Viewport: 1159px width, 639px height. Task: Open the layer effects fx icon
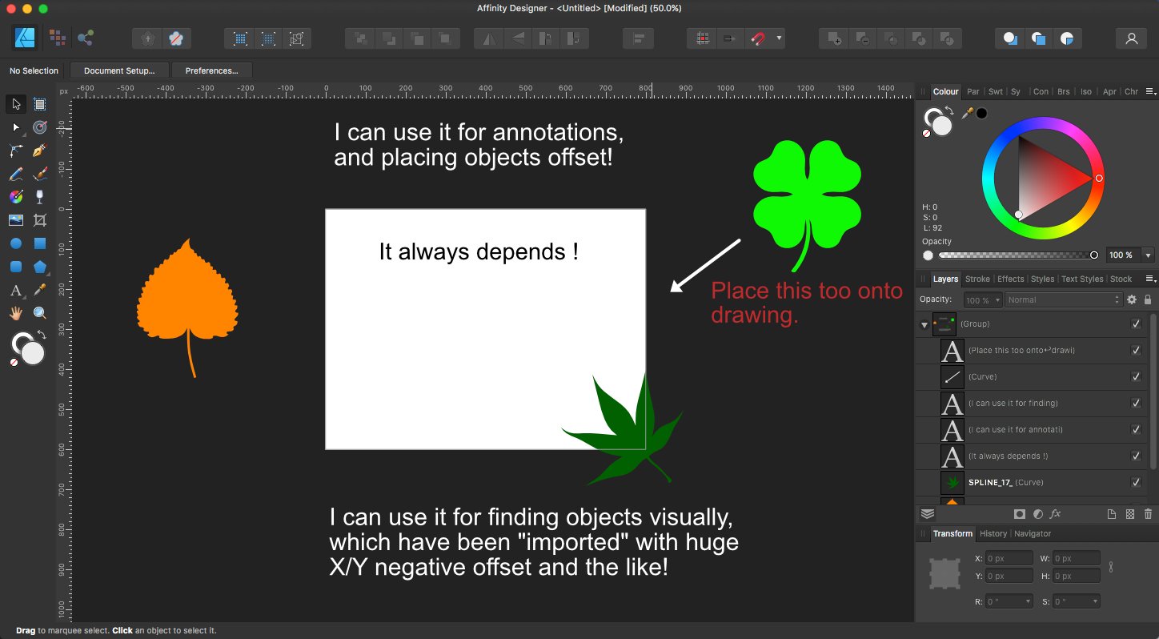tap(1056, 514)
